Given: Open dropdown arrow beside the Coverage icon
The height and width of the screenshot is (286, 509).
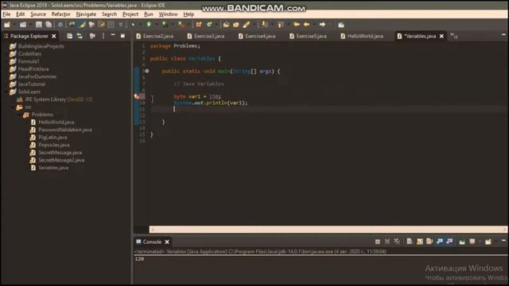Looking at the screenshot, I should 173,25.
